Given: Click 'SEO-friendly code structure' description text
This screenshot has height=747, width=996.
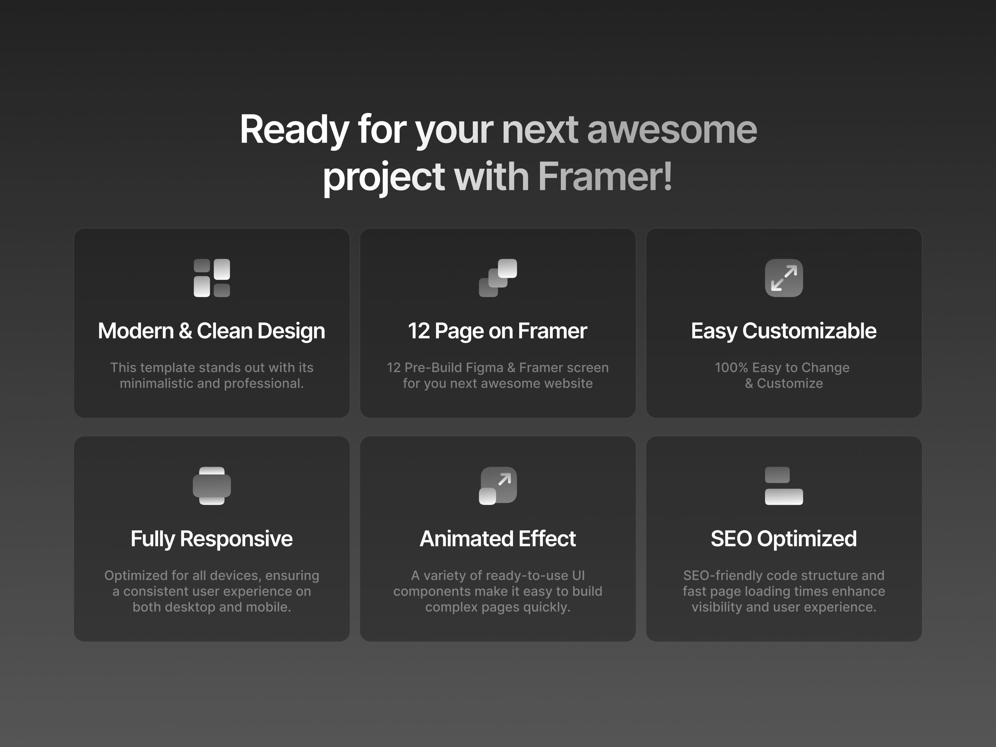Looking at the screenshot, I should pos(783,591).
